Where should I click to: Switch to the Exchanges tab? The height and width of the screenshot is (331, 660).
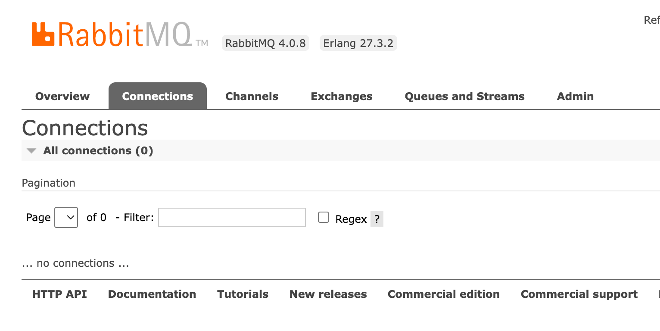point(341,96)
